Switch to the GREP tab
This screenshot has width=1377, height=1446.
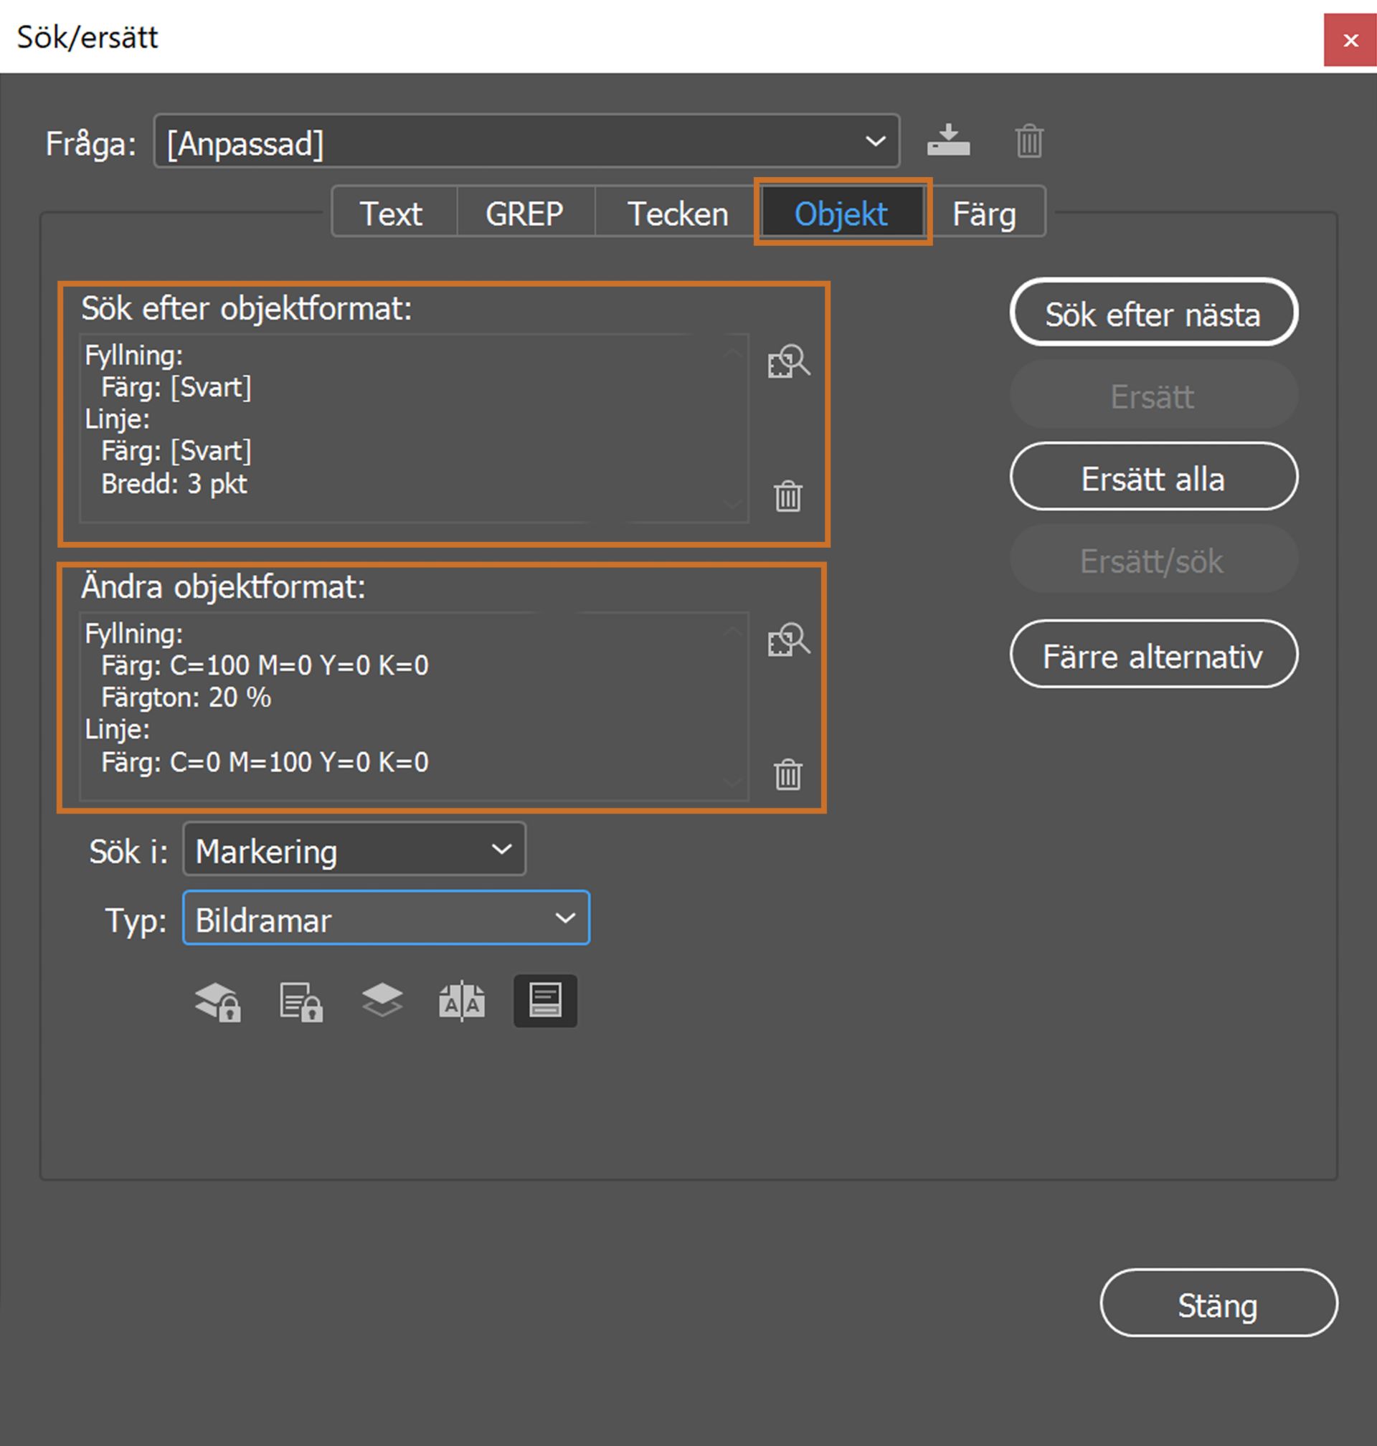[524, 214]
